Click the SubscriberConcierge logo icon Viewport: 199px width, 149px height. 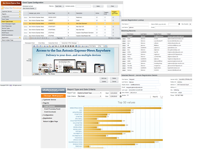coord(2,8)
